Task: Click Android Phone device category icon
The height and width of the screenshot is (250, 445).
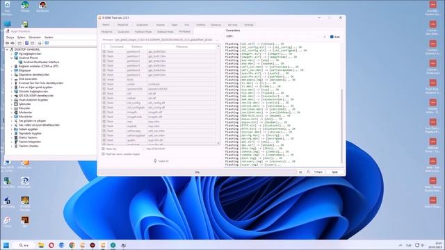Action: (x=16, y=58)
